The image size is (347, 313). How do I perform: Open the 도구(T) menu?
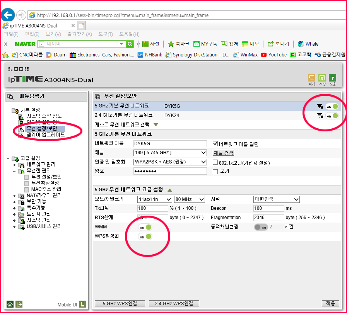click(106, 34)
